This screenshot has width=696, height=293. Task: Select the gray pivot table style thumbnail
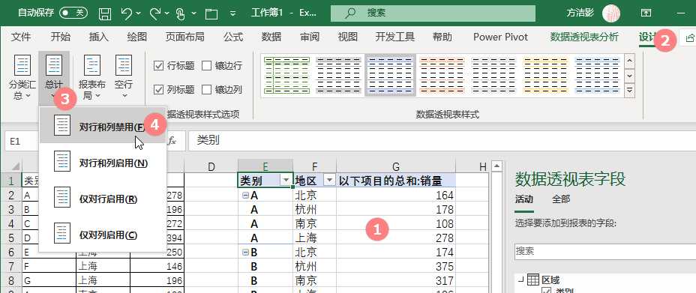338,76
